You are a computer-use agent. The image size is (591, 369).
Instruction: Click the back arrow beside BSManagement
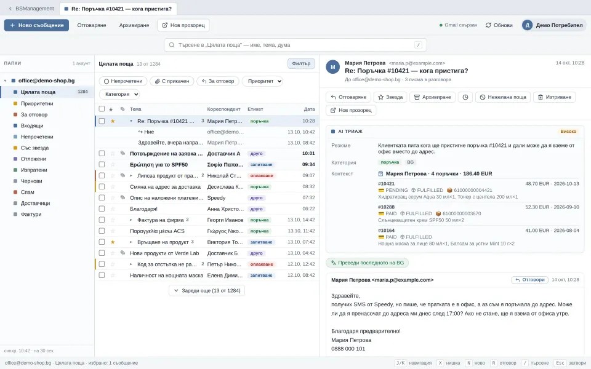[x=10, y=8]
